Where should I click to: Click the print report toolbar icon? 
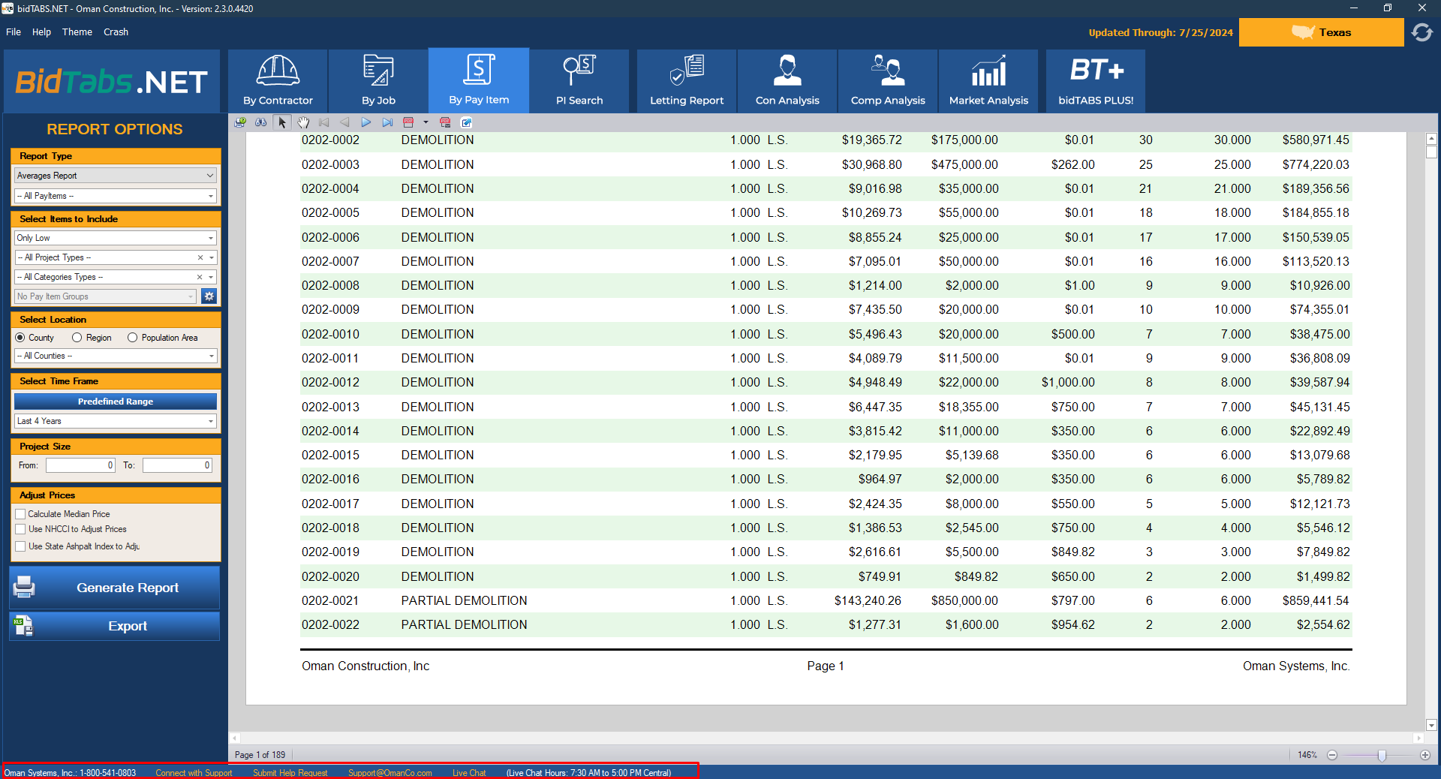240,122
